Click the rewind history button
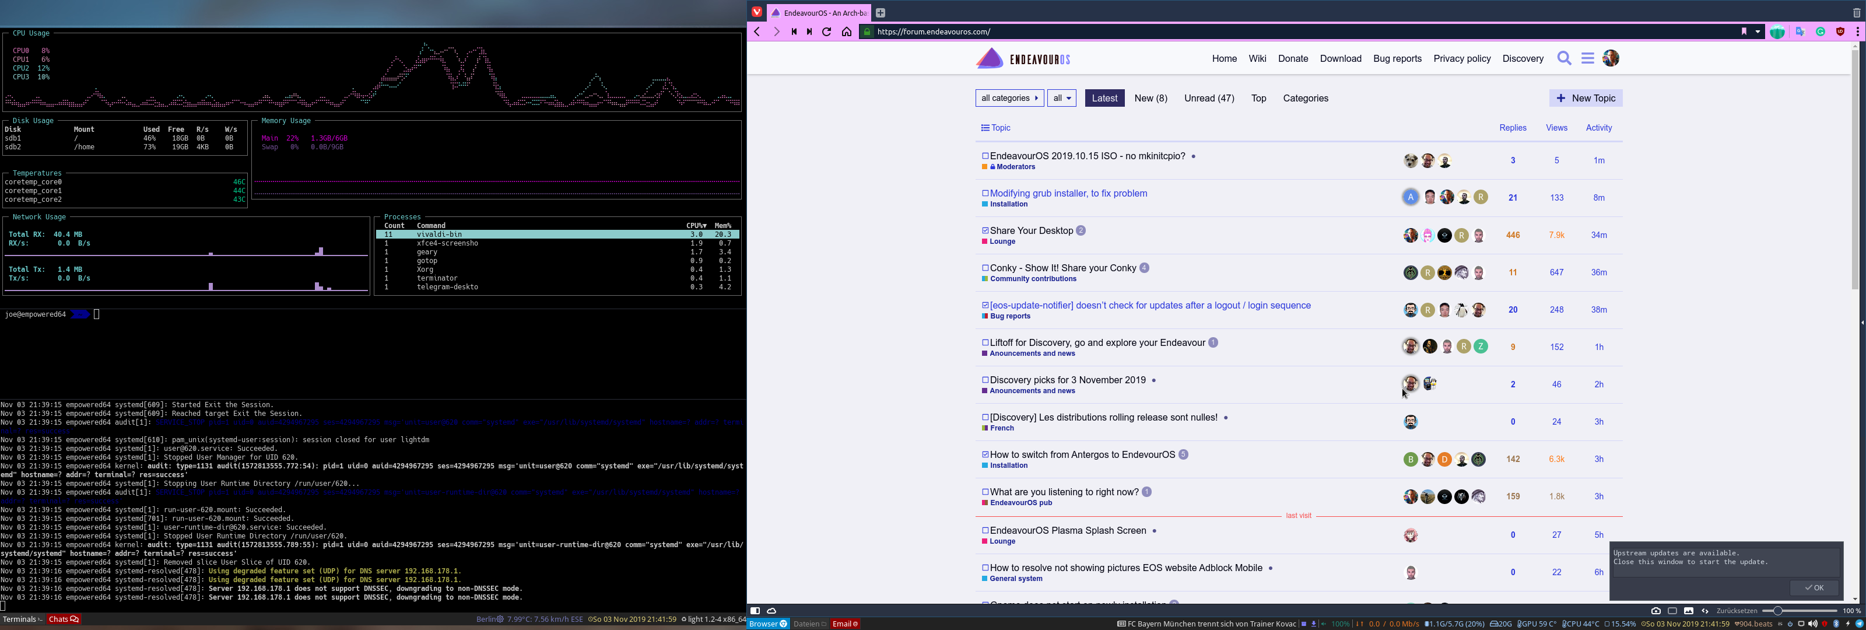Viewport: 1866px width, 630px height. coord(794,32)
